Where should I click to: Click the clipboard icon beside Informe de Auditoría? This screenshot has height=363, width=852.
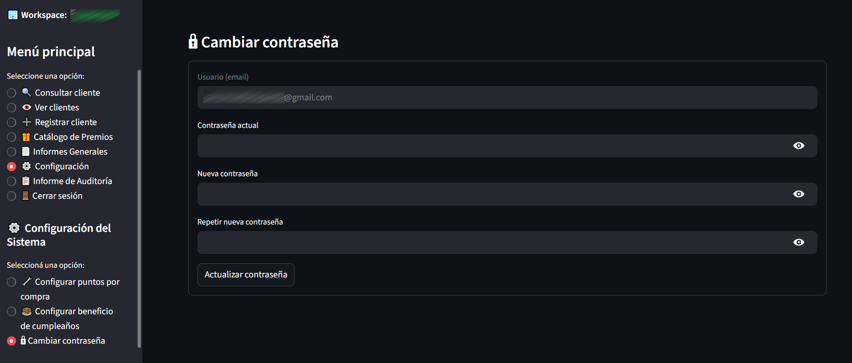coord(26,181)
